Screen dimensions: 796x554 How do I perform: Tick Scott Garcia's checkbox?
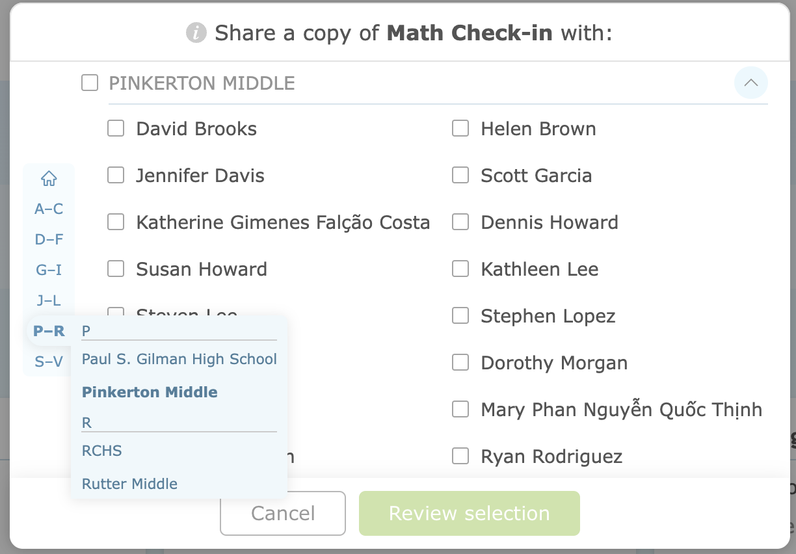(x=460, y=175)
